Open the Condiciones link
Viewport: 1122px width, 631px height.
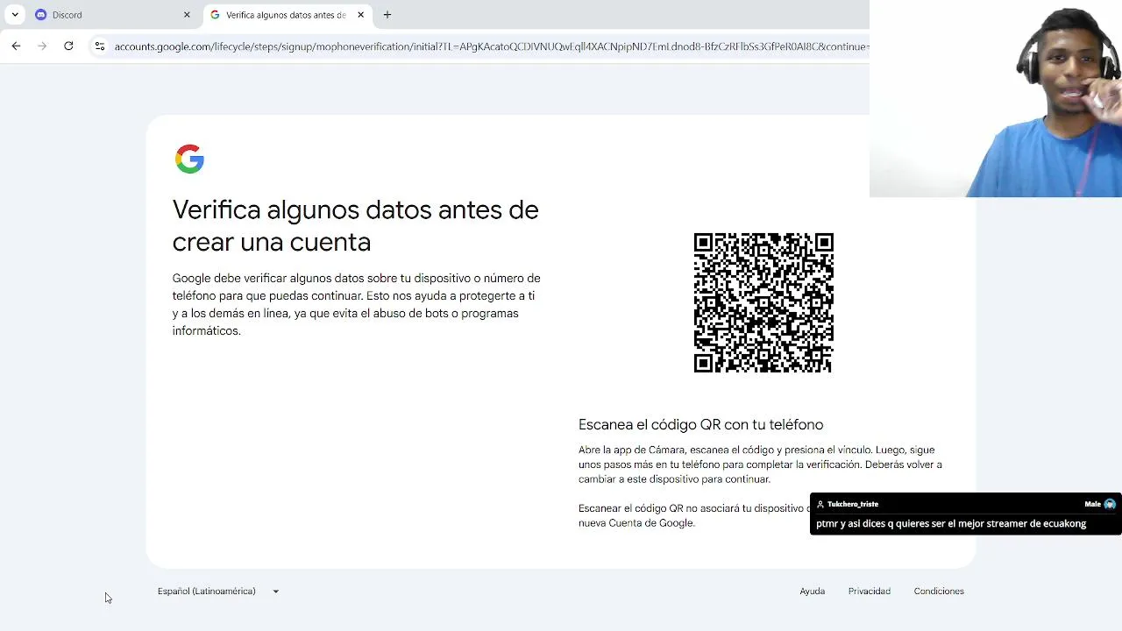[939, 591]
